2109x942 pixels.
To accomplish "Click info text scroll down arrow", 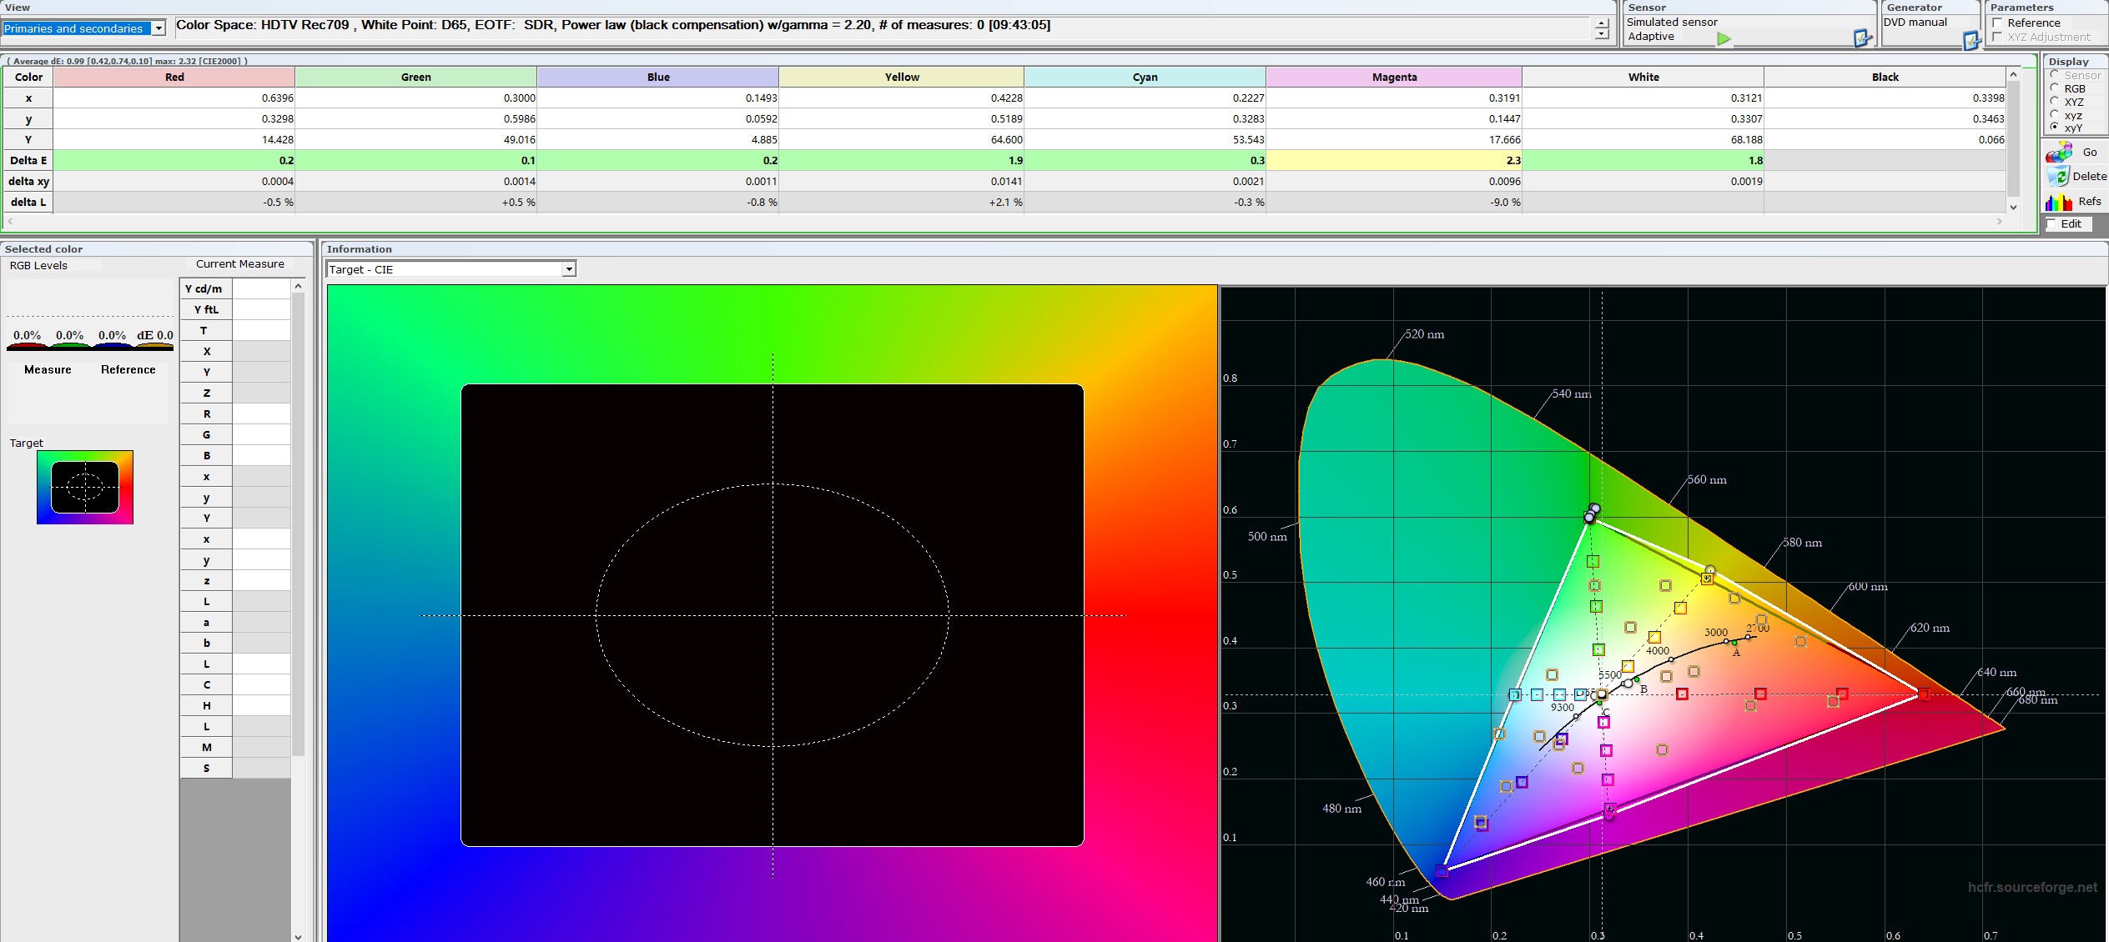I will (x=1601, y=35).
